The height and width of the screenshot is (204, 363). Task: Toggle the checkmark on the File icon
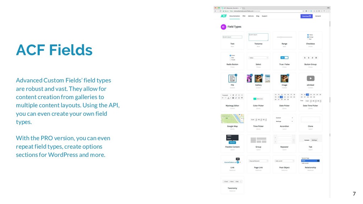click(236, 75)
